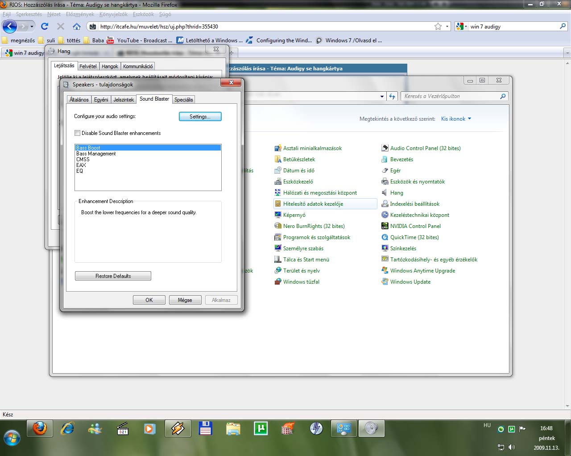Viewport: 571px width, 456px height.
Task: Cancel with the Mégse button
Action: [x=185, y=300]
